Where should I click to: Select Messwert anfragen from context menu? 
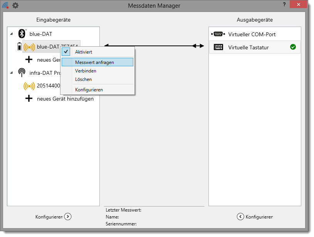pos(94,62)
